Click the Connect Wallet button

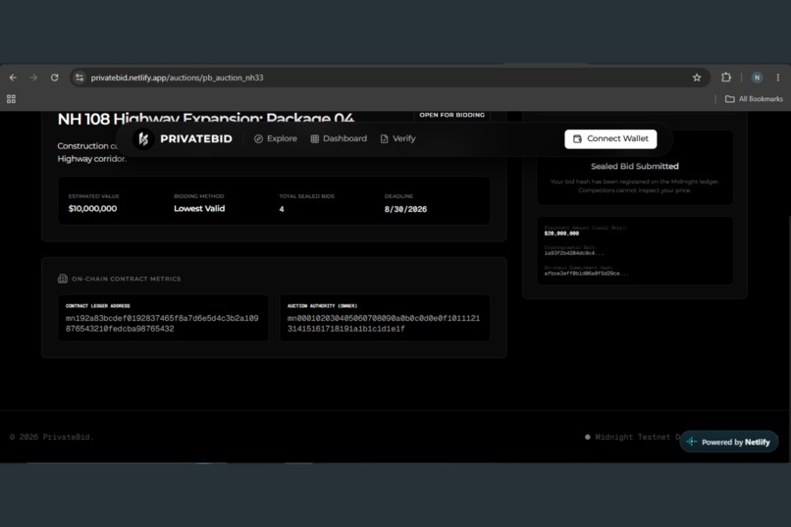click(610, 138)
